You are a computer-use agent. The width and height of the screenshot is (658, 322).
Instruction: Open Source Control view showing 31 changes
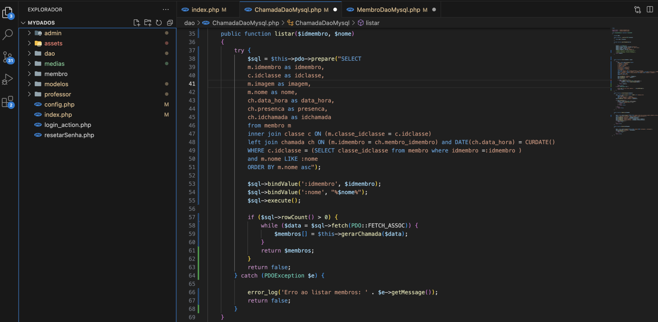(x=8, y=57)
